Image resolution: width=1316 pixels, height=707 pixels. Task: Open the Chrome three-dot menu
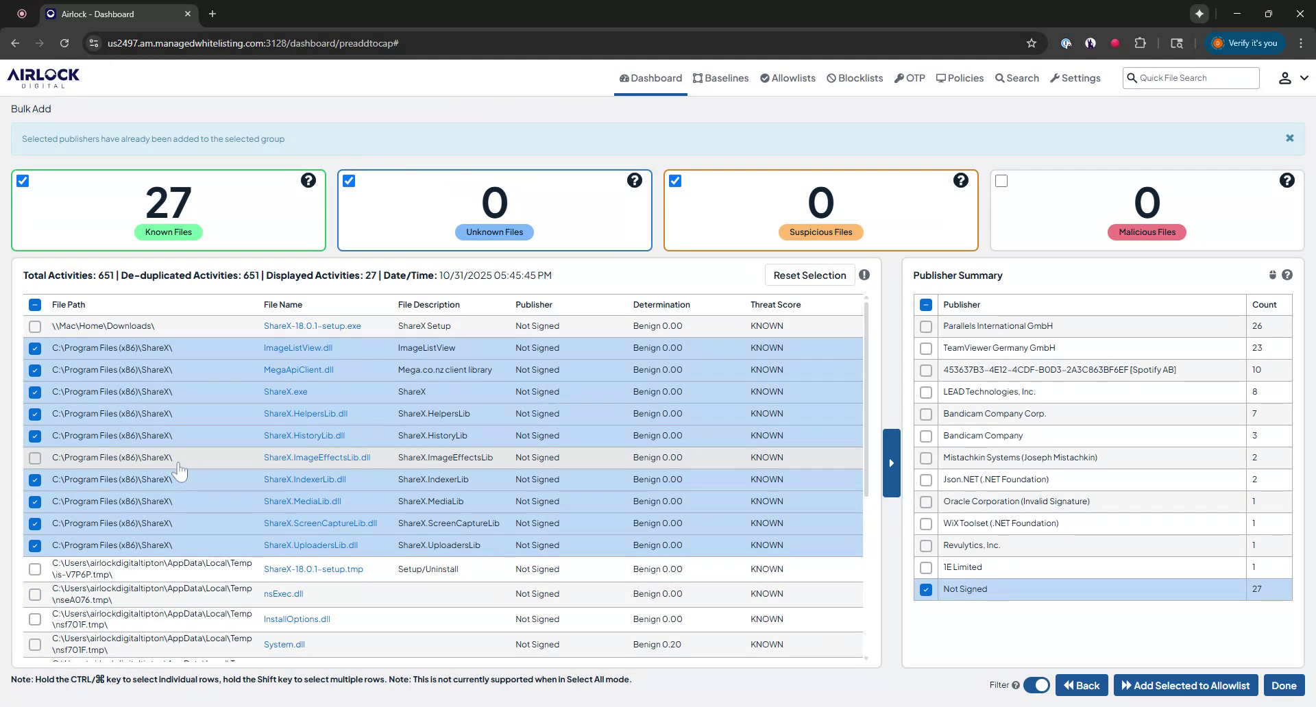[x=1300, y=43]
